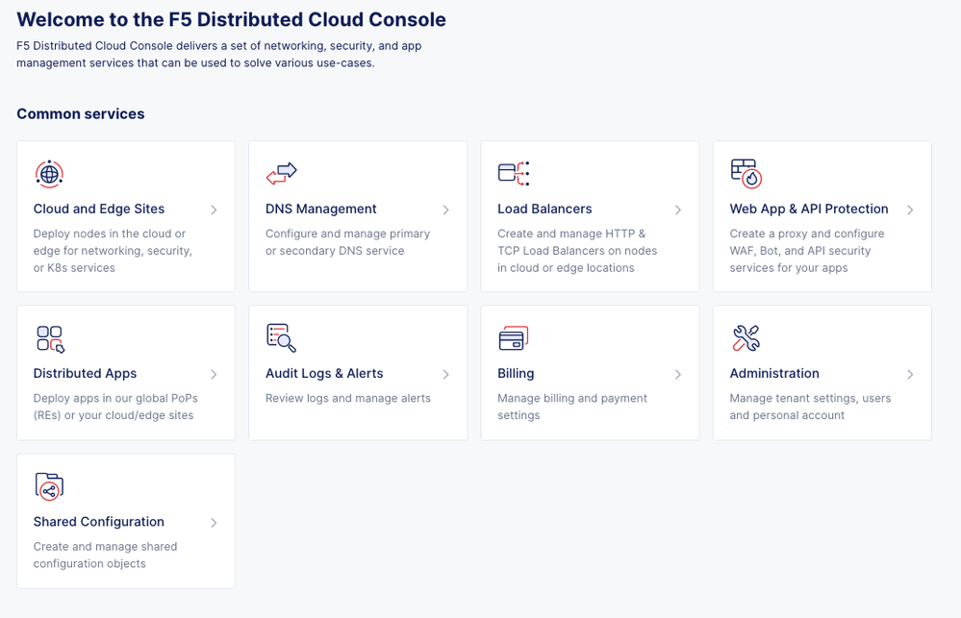Expand the Billing chevron
Screen dimensions: 961x618
coord(678,374)
